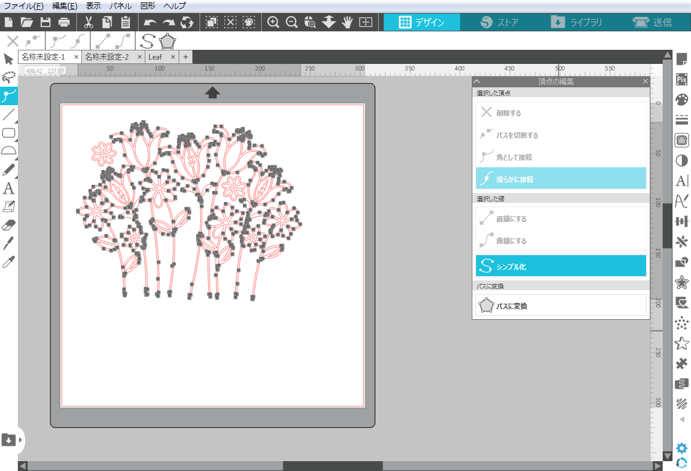
Task: Open the ライブラリ tab
Action: [576, 22]
